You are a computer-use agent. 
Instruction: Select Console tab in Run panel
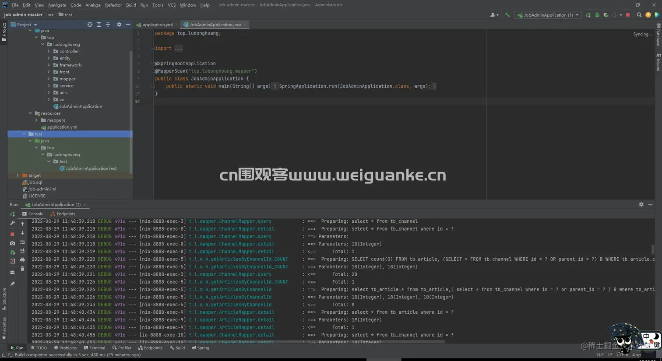(x=33, y=214)
